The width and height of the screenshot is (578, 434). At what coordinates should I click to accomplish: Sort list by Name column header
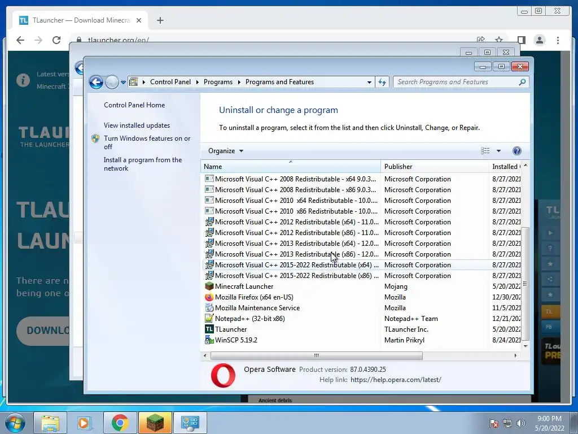point(291,167)
